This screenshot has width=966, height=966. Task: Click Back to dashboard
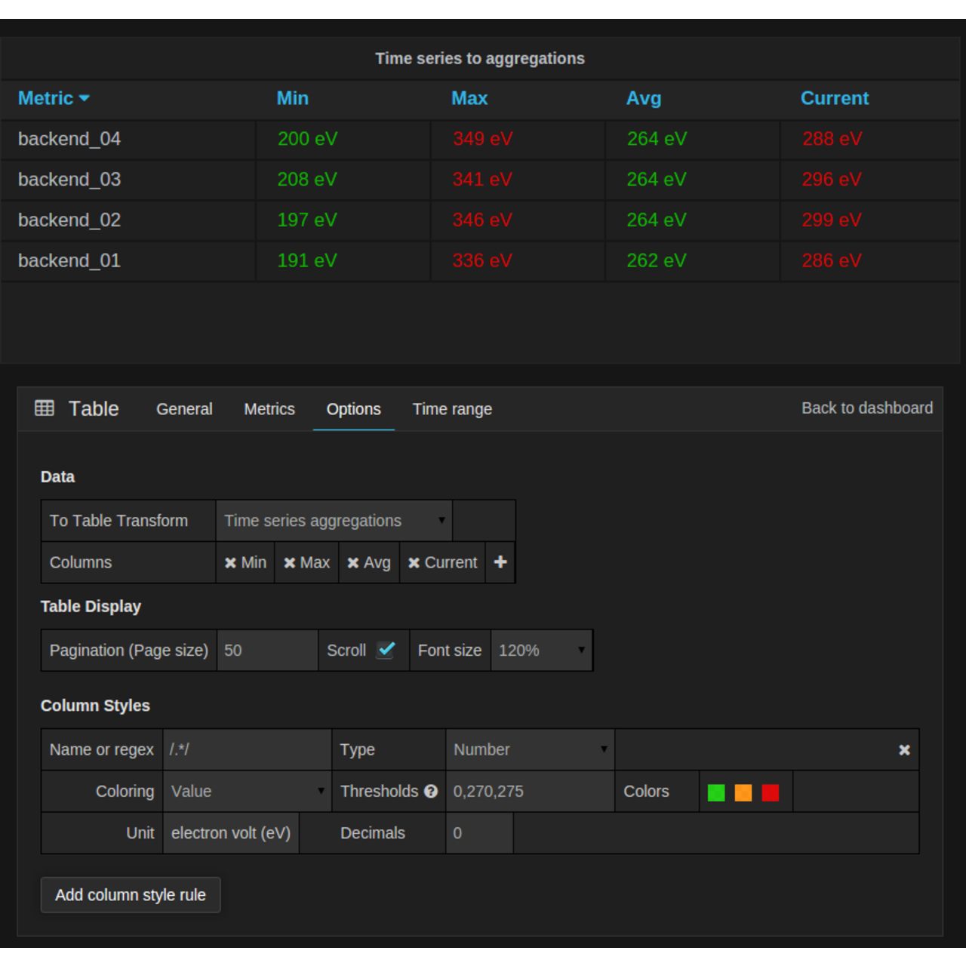pos(866,408)
